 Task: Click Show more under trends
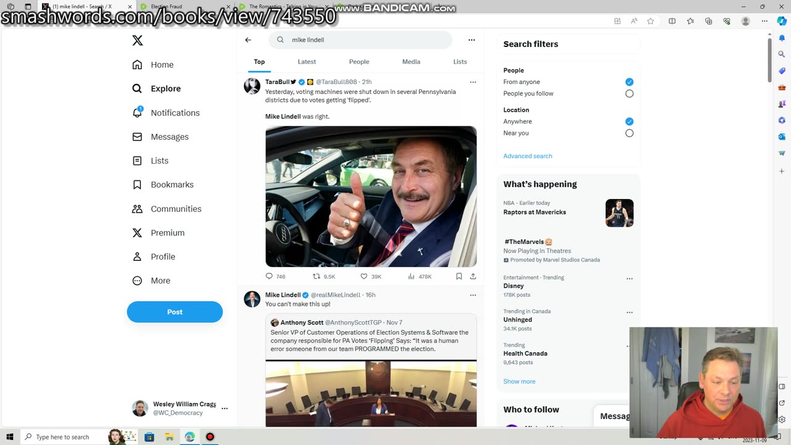tap(519, 381)
